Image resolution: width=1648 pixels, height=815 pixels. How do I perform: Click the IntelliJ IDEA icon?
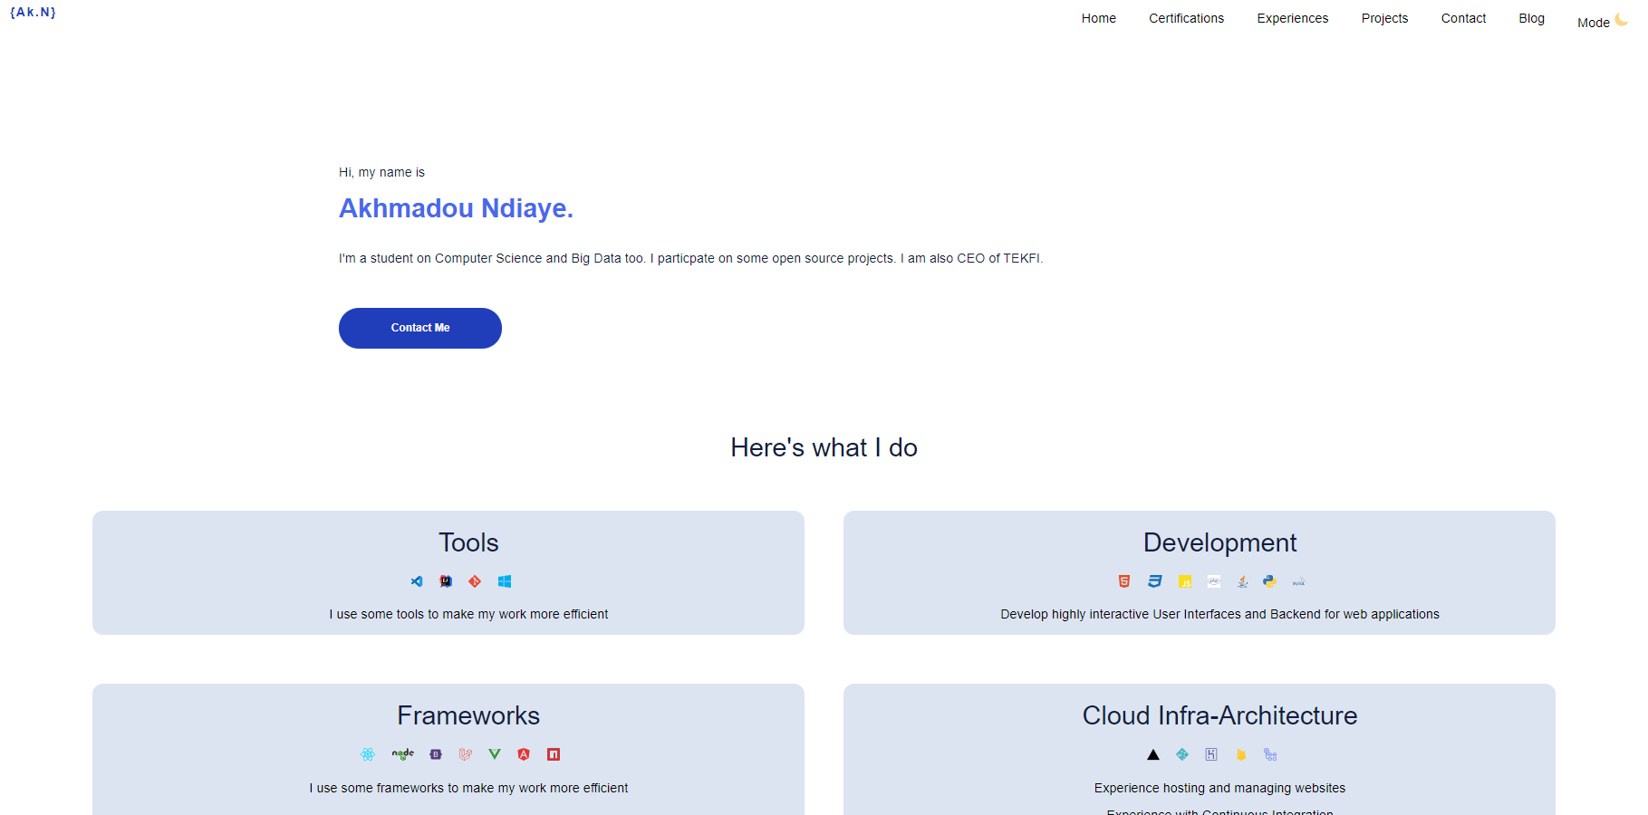click(446, 581)
